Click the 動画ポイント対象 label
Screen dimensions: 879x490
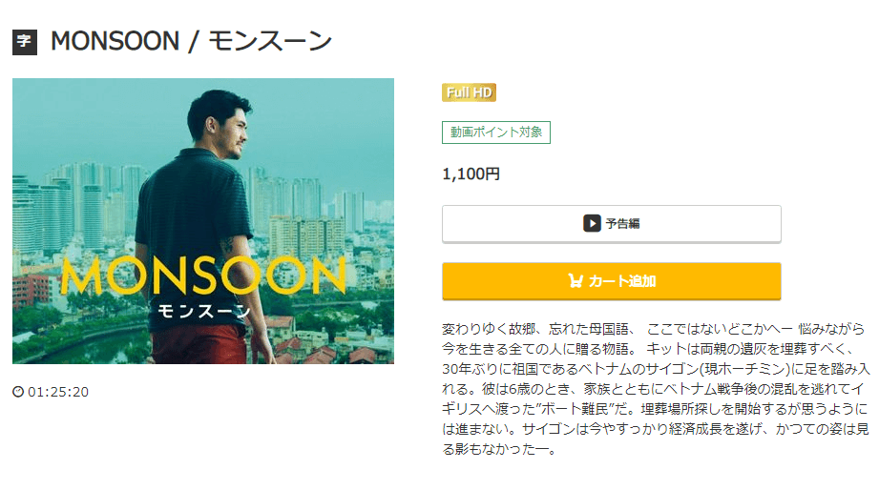(x=496, y=133)
